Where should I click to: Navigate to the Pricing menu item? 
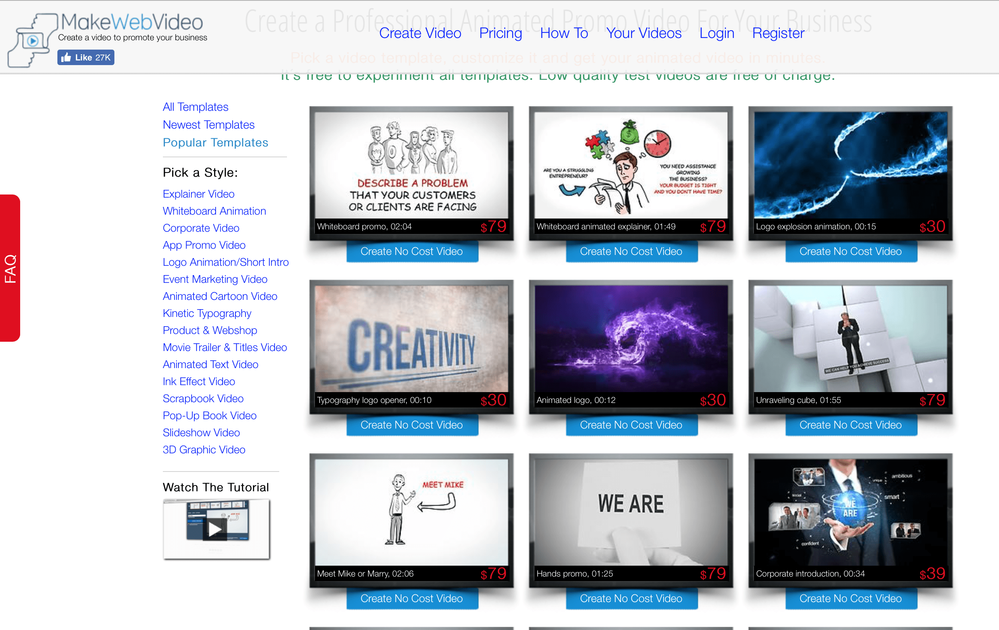(x=501, y=33)
